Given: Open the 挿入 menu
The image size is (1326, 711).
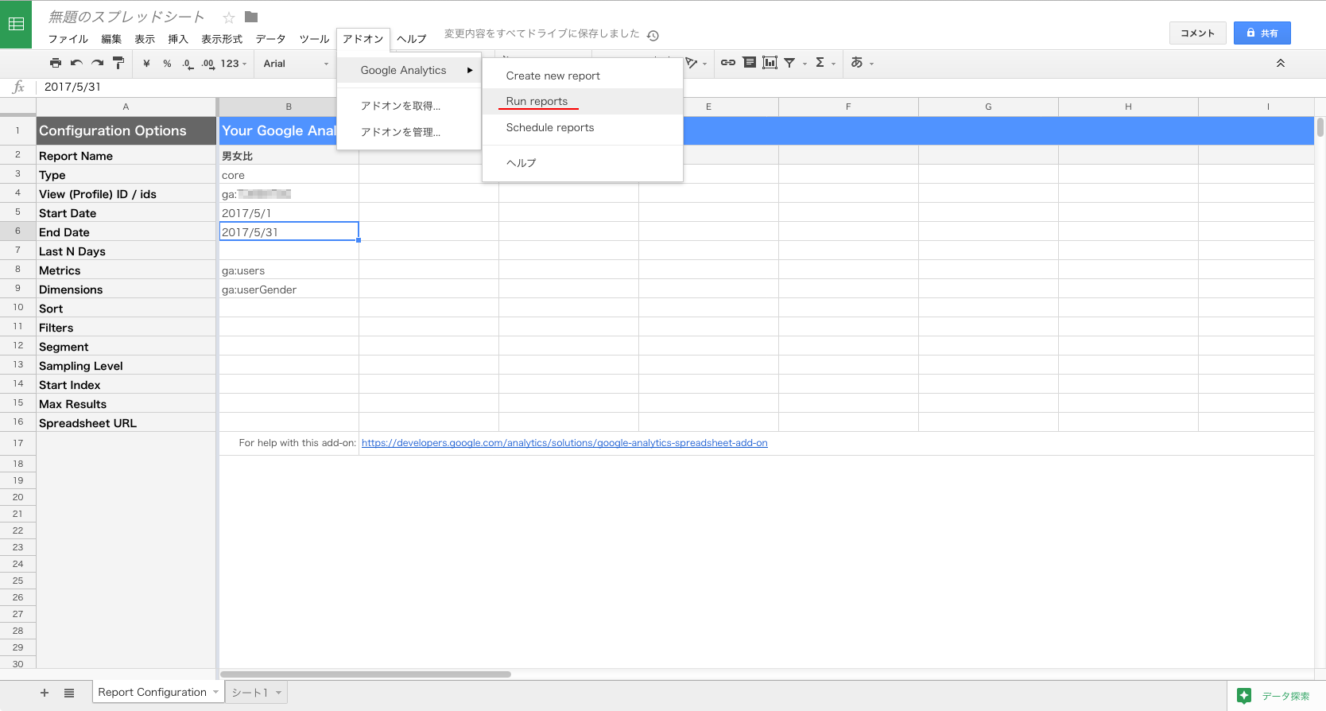Looking at the screenshot, I should coord(178,39).
